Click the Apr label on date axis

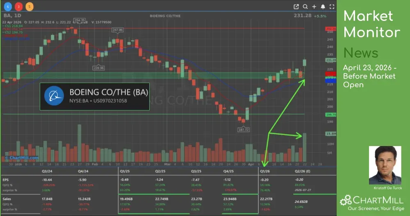(x=251, y=164)
